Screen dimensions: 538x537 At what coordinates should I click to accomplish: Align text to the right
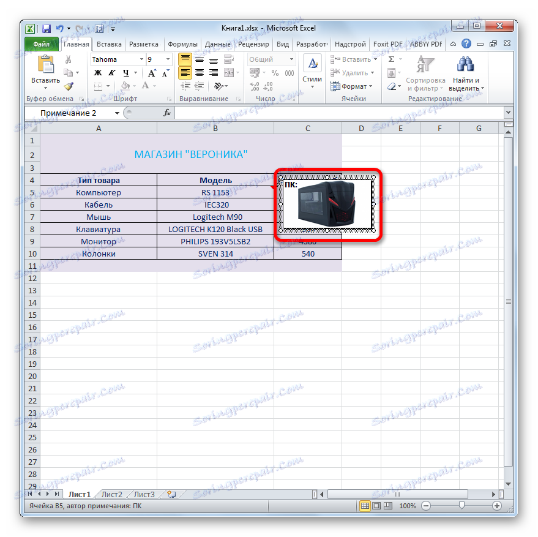(214, 73)
